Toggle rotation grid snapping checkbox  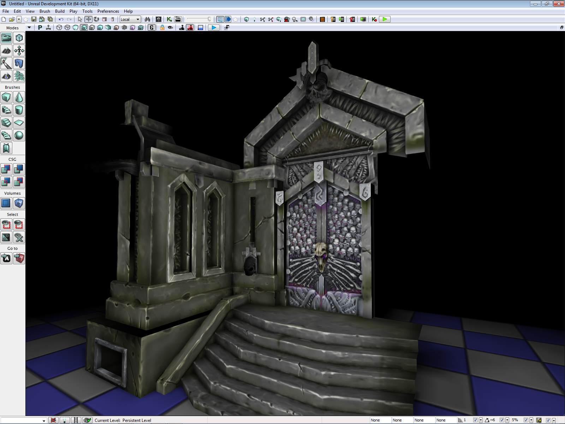502,420
